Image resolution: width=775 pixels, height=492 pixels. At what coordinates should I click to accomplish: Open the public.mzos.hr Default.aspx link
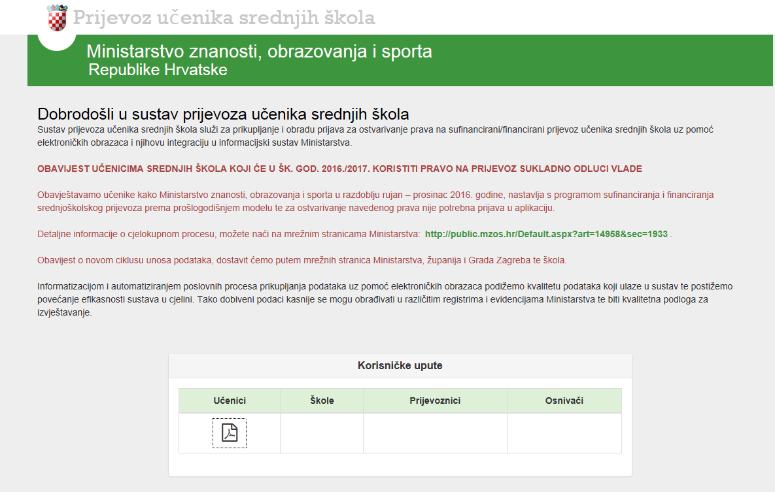coord(546,234)
